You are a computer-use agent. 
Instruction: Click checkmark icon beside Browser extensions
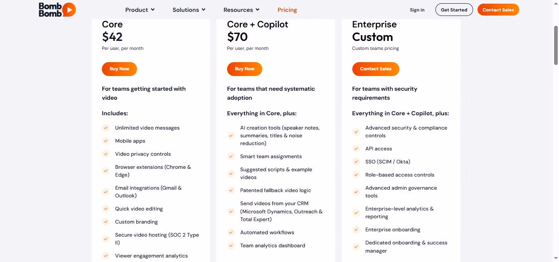point(106,171)
